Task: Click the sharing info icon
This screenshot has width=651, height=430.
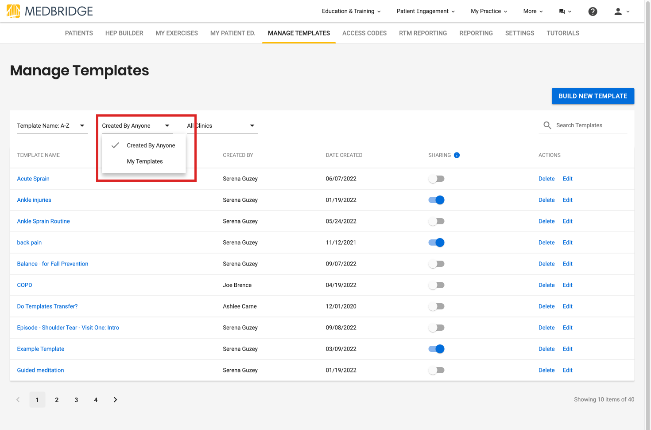Action: coord(457,155)
